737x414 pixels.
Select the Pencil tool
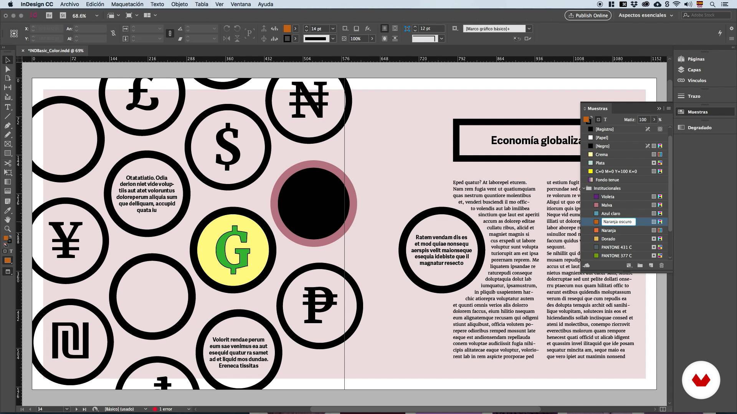(7, 135)
